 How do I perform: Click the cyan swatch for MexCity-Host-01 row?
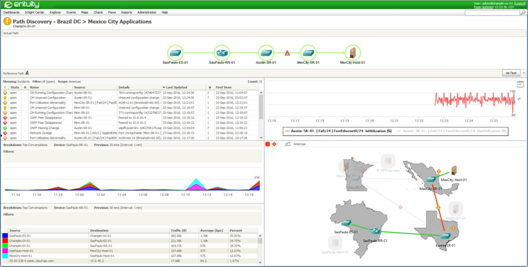point(5,256)
